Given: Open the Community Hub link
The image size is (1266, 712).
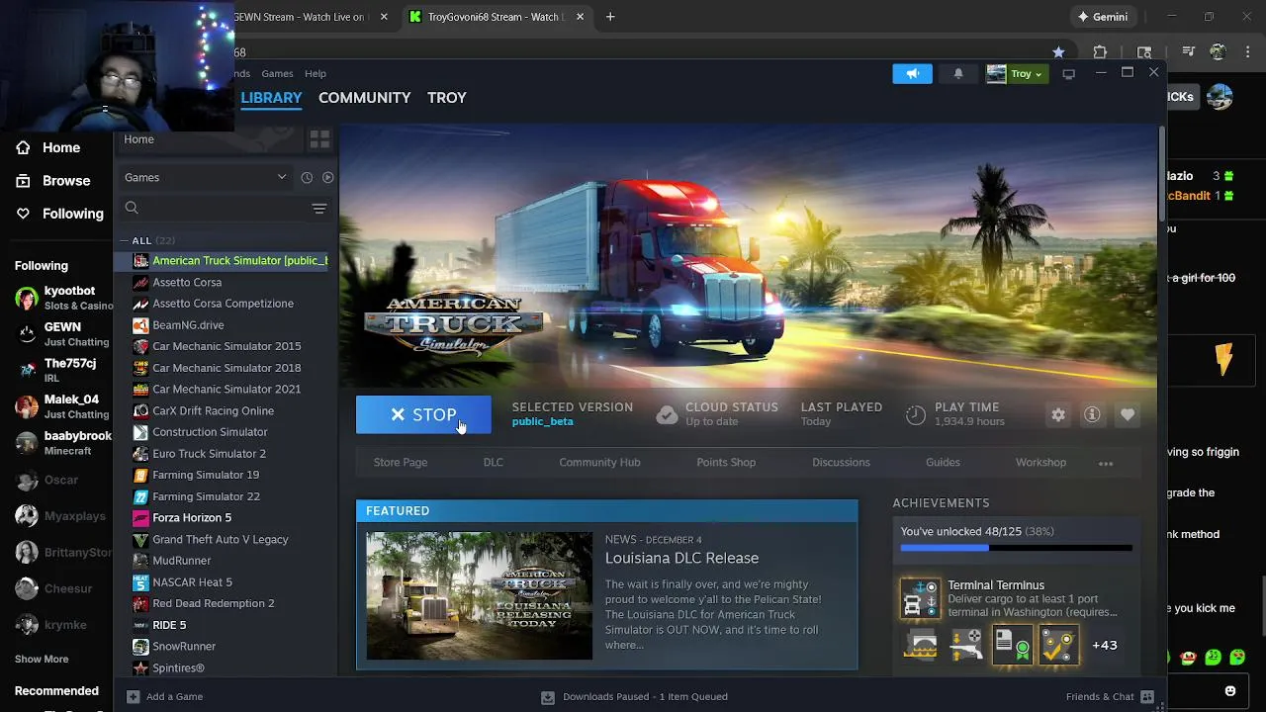Looking at the screenshot, I should (599, 463).
